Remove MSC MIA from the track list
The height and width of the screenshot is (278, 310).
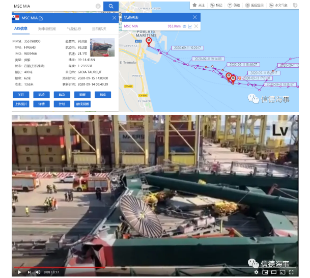(x=196, y=26)
